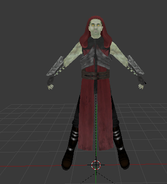Select the gray chest armor plates
Screen dimensions: 167x184
coord(96,58)
